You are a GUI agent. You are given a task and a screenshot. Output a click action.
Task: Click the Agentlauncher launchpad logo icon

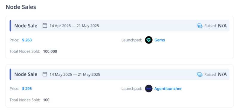(x=148, y=88)
